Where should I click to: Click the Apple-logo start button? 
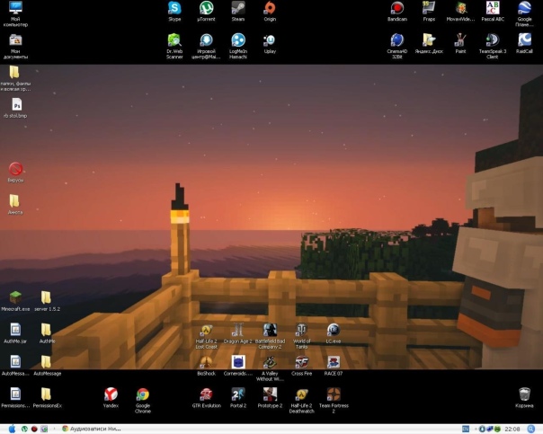click(12, 429)
